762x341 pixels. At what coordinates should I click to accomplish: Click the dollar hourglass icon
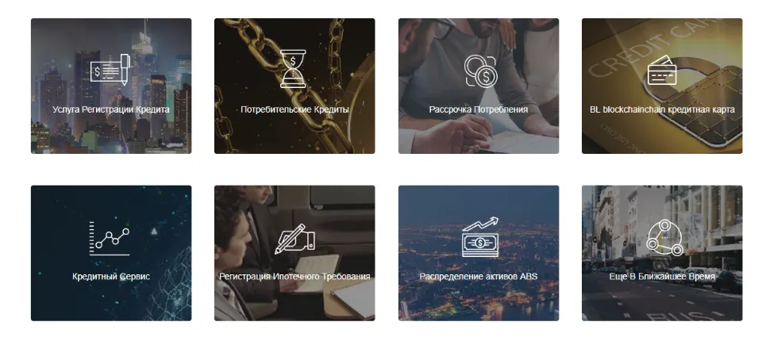pos(294,69)
